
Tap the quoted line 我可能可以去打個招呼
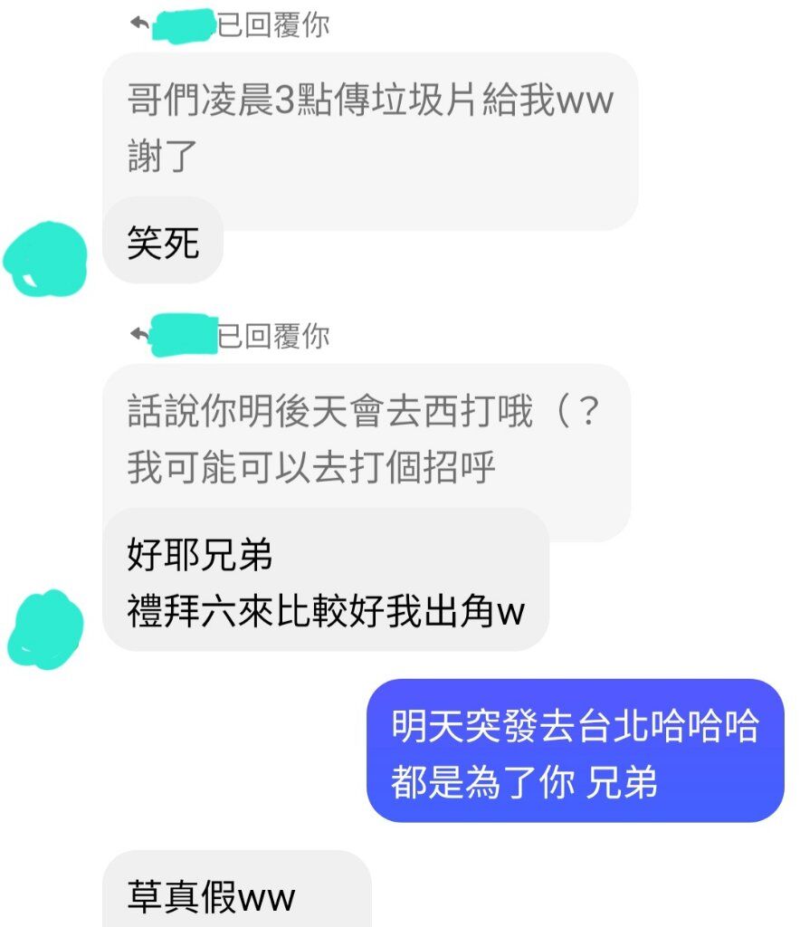click(310, 467)
